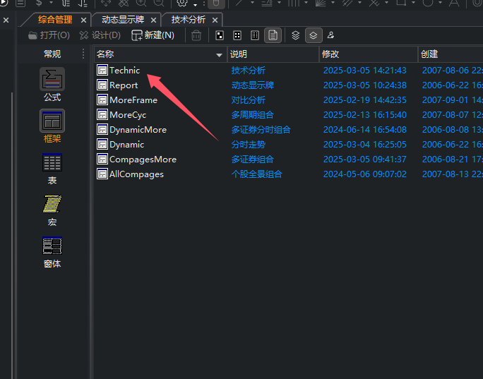Select the MoreCyc row name

pos(128,115)
